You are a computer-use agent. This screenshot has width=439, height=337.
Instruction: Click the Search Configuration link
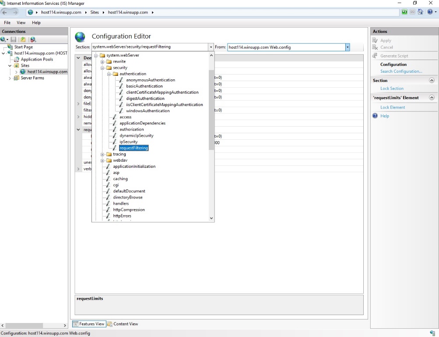pos(401,71)
